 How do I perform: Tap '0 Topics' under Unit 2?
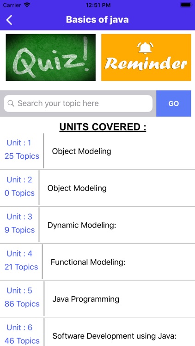coord(19,193)
